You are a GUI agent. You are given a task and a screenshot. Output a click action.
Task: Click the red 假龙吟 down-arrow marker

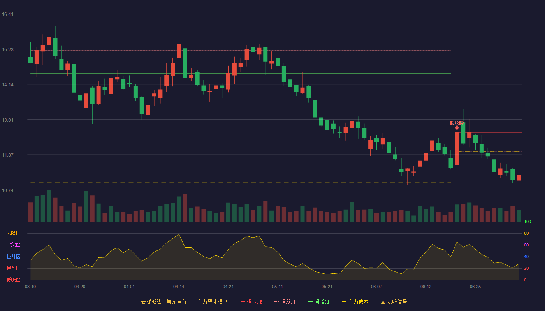[457, 128]
